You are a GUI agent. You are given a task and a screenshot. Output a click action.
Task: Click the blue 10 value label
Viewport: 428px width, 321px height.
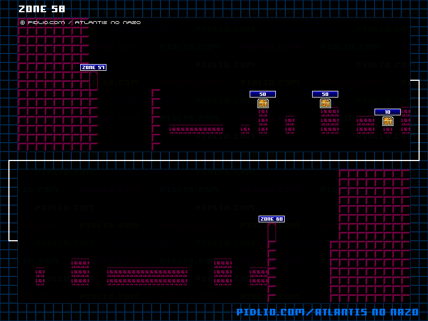(x=387, y=112)
